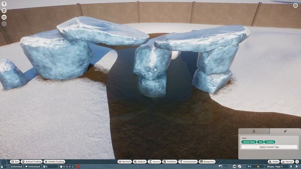Screen dimensions: 301x169
Task: Switch to the trash can tab
Action: pyautogui.click(x=254, y=131)
